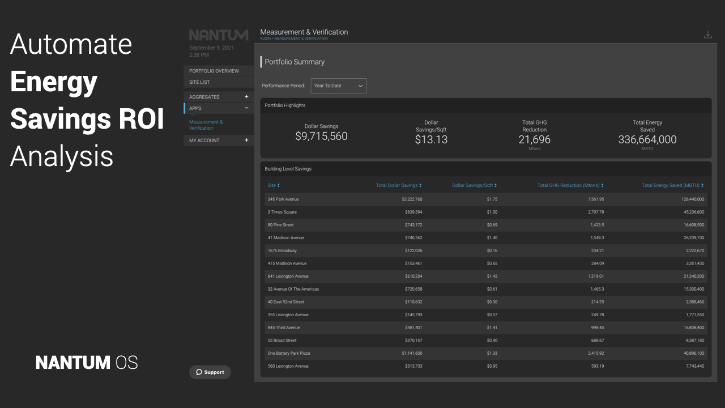725x408 pixels.
Task: Select 415 Madison Avenue site
Action: click(x=287, y=263)
